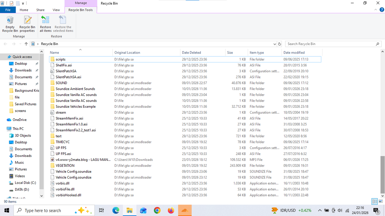Show hidden system tray icons
The width and height of the screenshot is (385, 216).
(320, 210)
